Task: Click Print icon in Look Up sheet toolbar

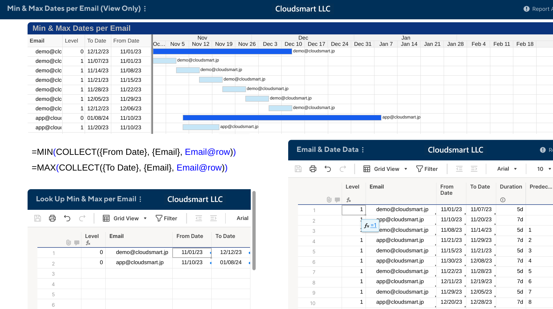Action: pyautogui.click(x=52, y=218)
